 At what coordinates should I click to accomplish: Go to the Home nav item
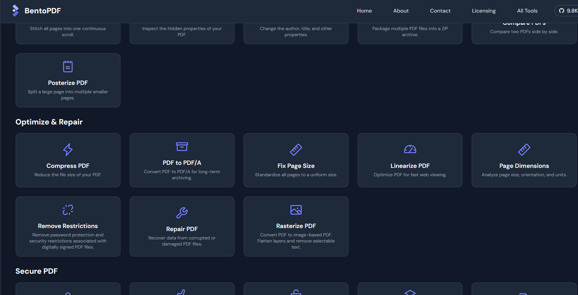[364, 11]
